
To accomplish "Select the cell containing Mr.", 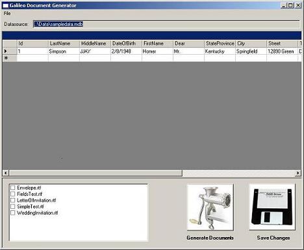I will click(188, 51).
